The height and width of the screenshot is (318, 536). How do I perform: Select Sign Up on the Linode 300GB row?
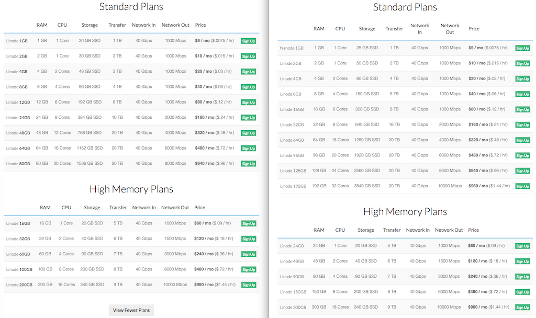523,308
